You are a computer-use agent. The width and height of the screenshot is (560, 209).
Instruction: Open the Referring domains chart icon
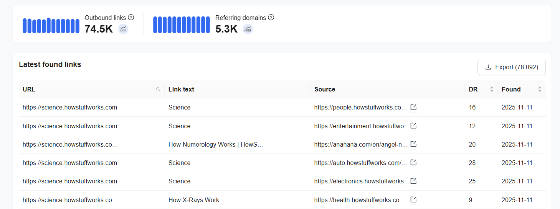[x=248, y=29]
